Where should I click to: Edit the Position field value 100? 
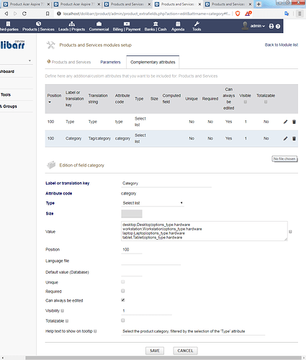[132, 250]
